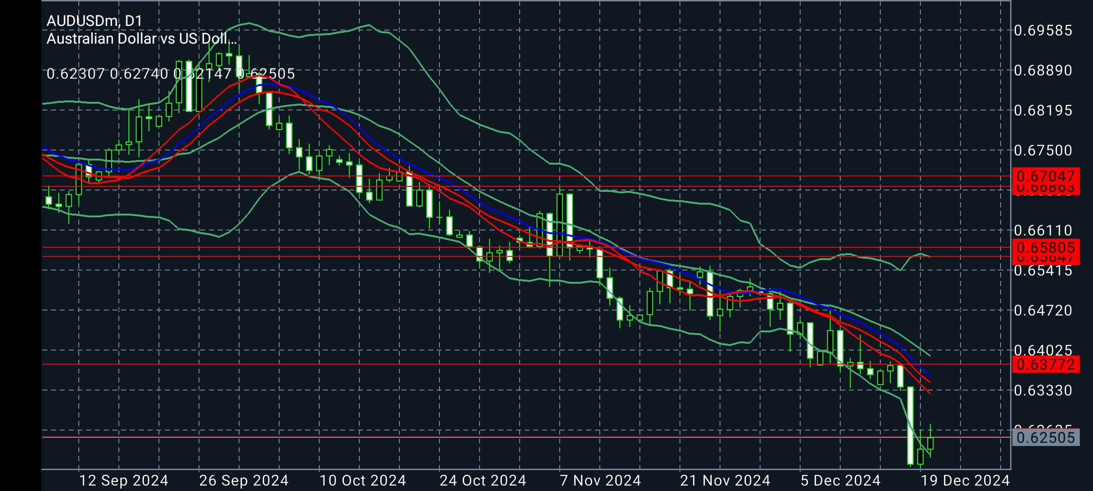This screenshot has width=1093, height=491.
Task: Tap the AUDUSDm, D1 symbol title
Action: pyautogui.click(x=94, y=21)
